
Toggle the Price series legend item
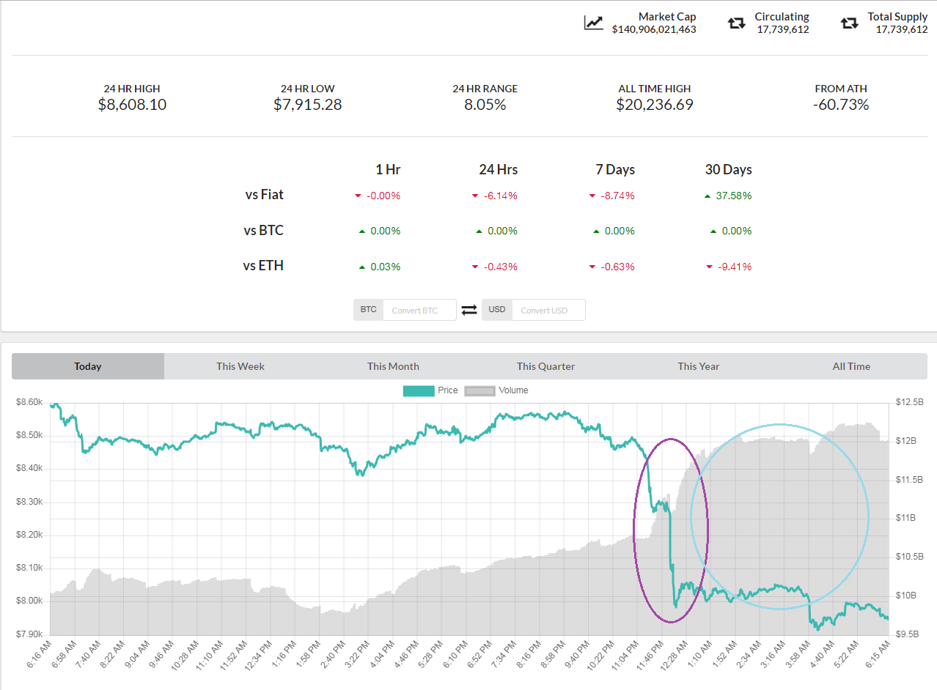click(447, 390)
